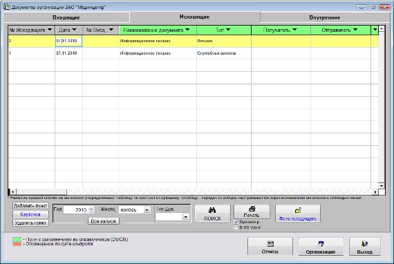Click the folder icon above Фото исходящего

pyautogui.click(x=298, y=210)
